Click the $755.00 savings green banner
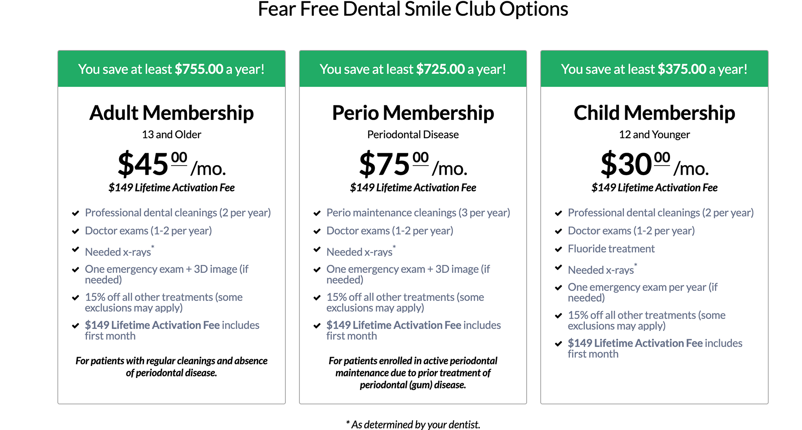The image size is (802, 430). pos(172,69)
